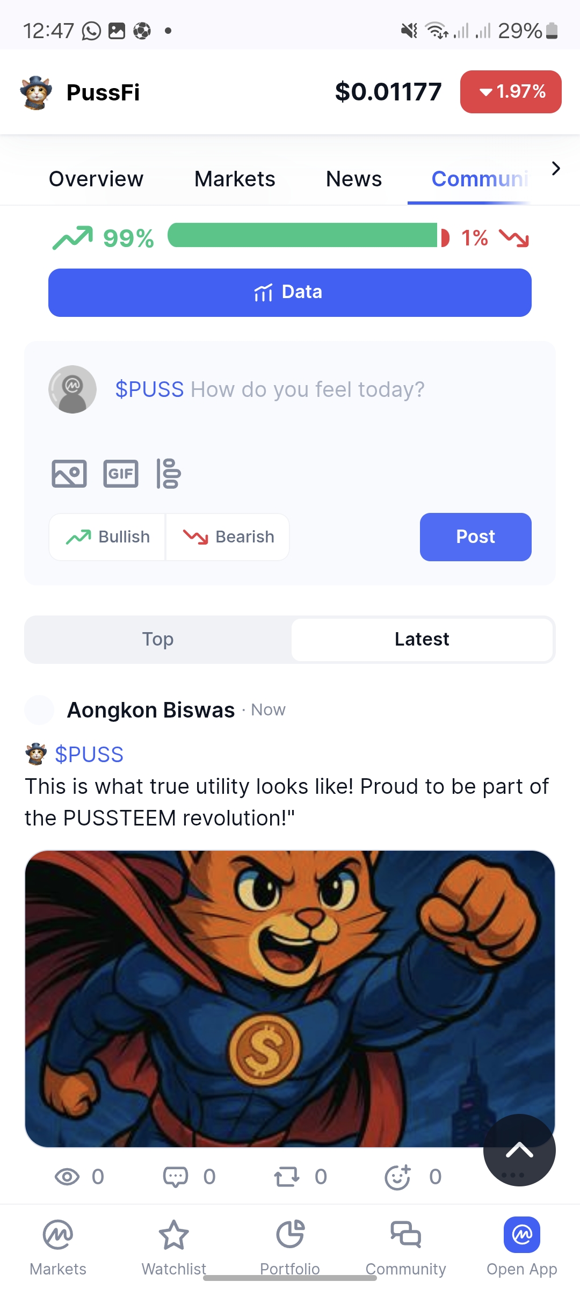Viewport: 580px width, 1289px height.
Task: Attach an image with the picture icon
Action: click(69, 474)
